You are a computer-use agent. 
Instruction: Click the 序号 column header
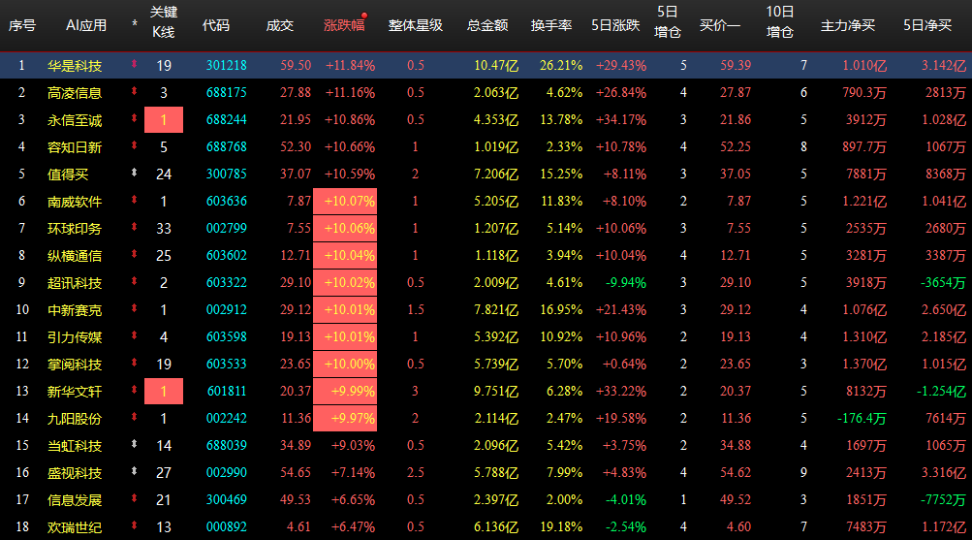(22, 25)
